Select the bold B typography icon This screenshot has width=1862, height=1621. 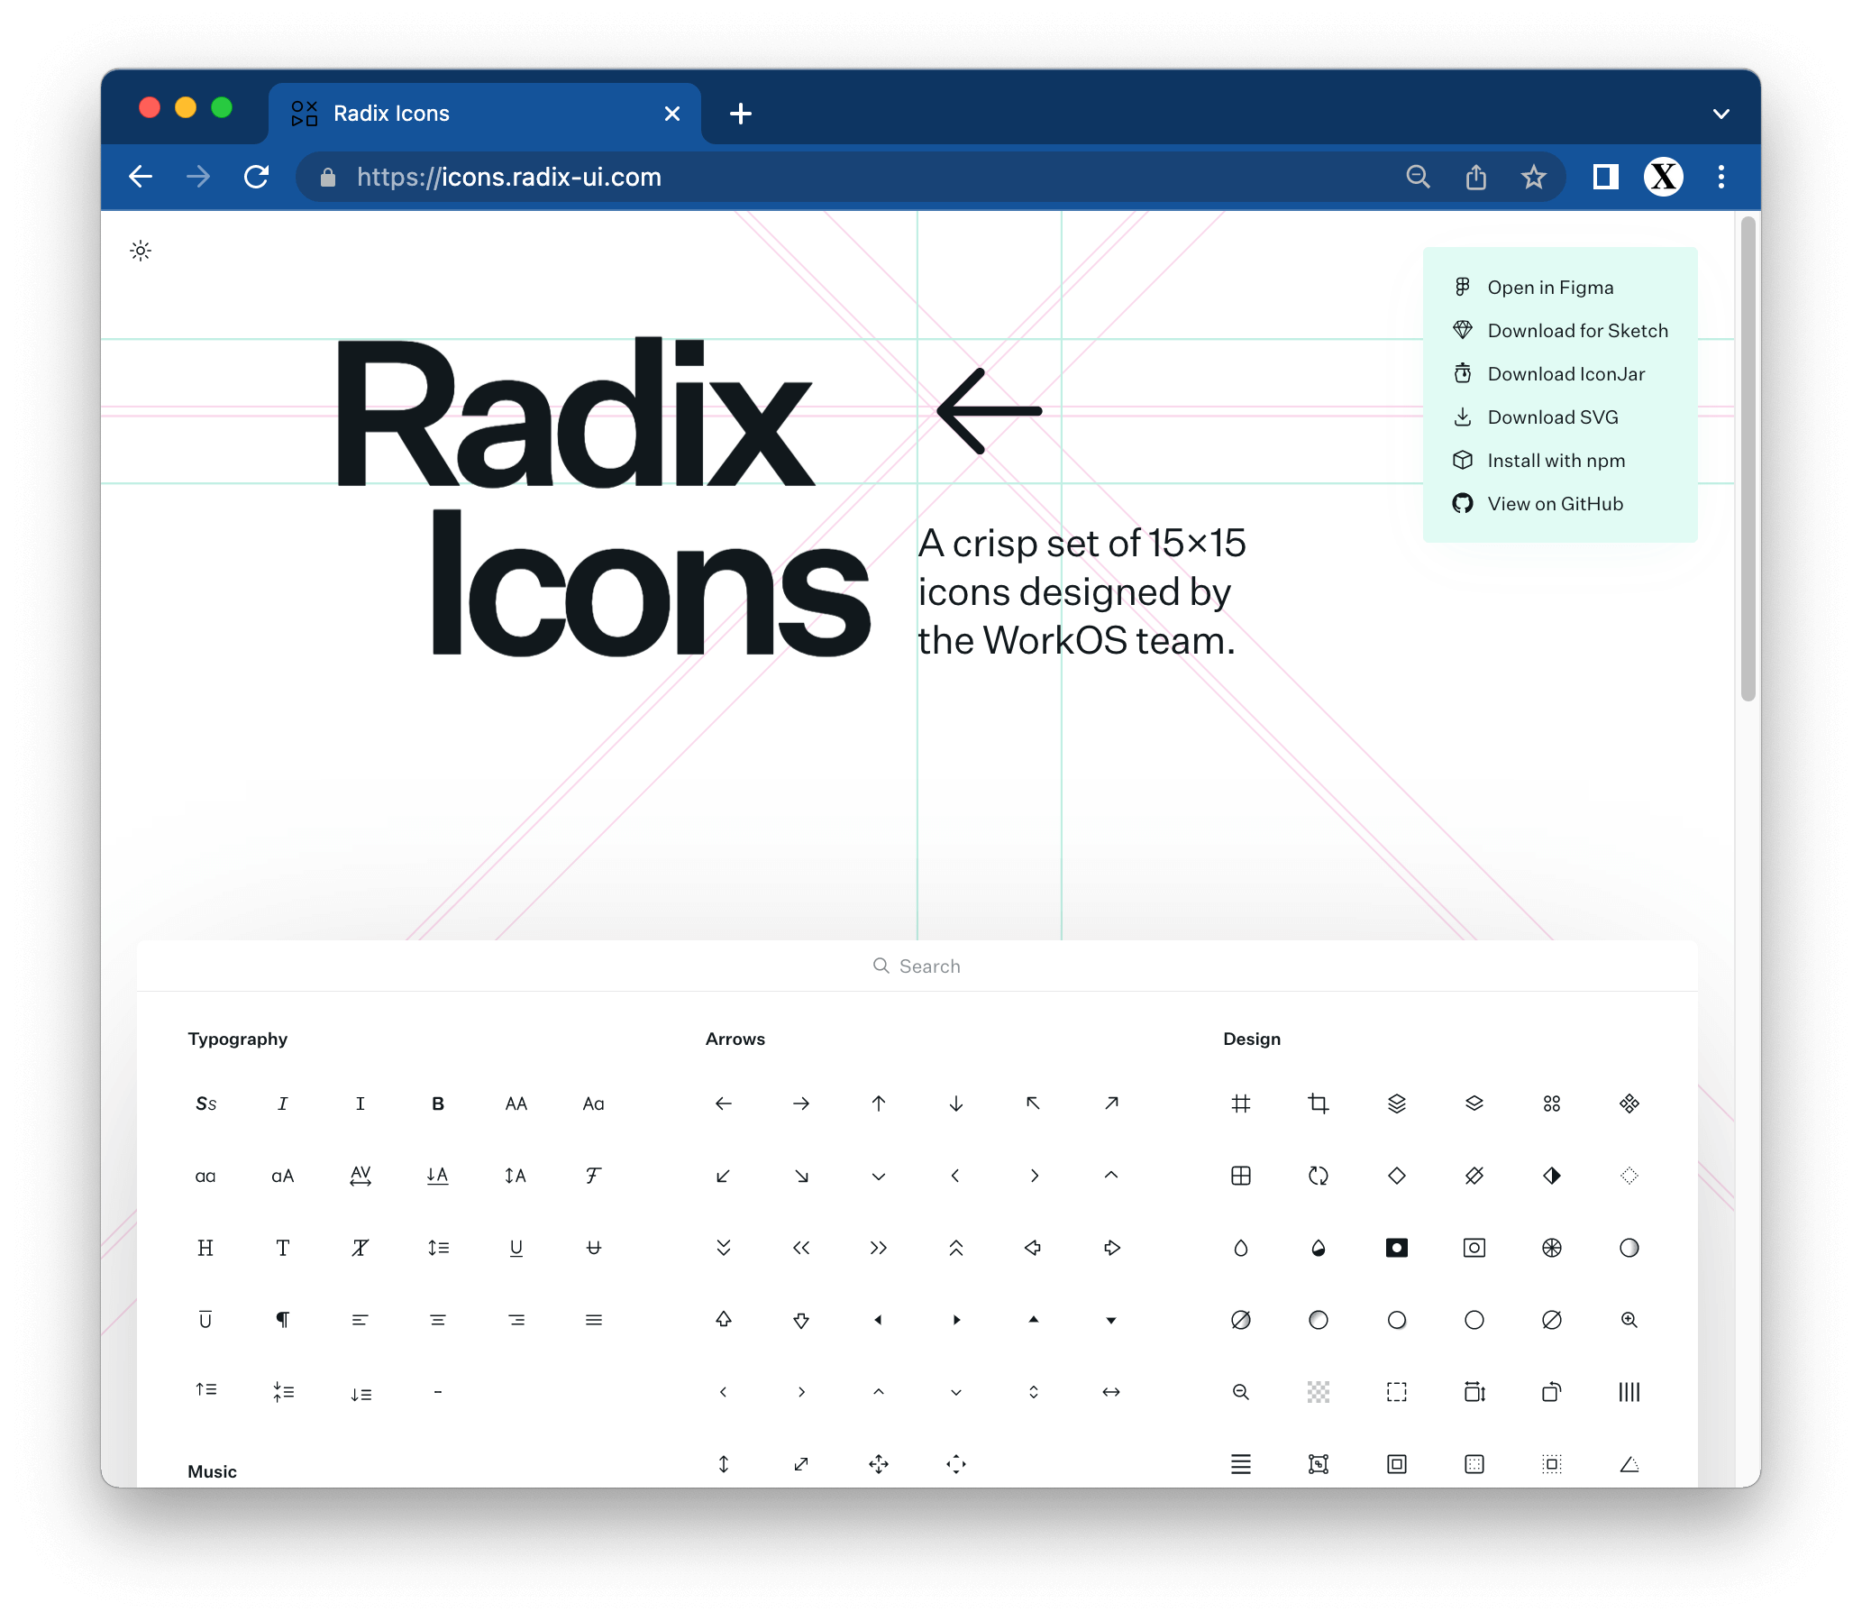click(439, 1105)
